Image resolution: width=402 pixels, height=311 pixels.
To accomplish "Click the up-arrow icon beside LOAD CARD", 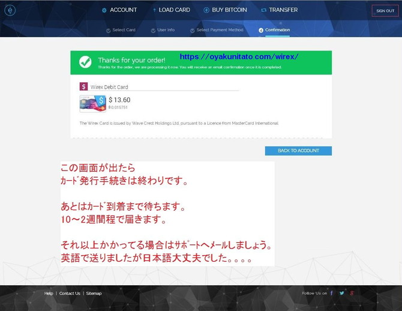I will [154, 10].
